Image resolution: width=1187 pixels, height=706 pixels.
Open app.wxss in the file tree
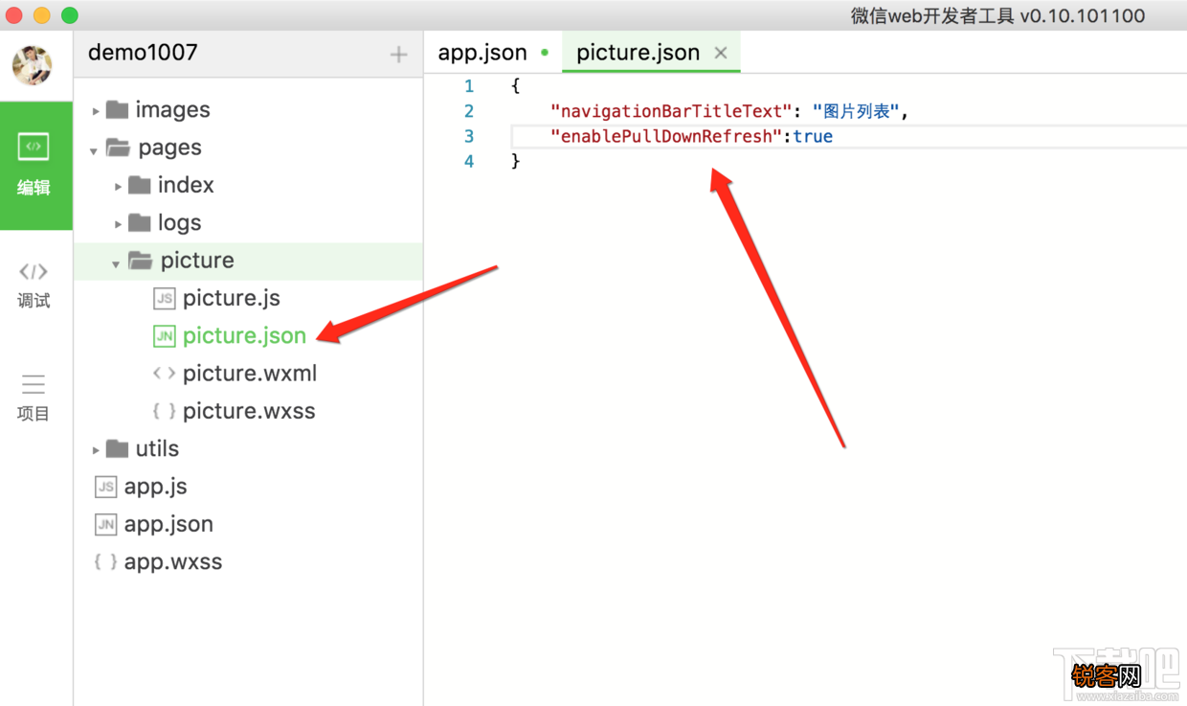coord(172,561)
